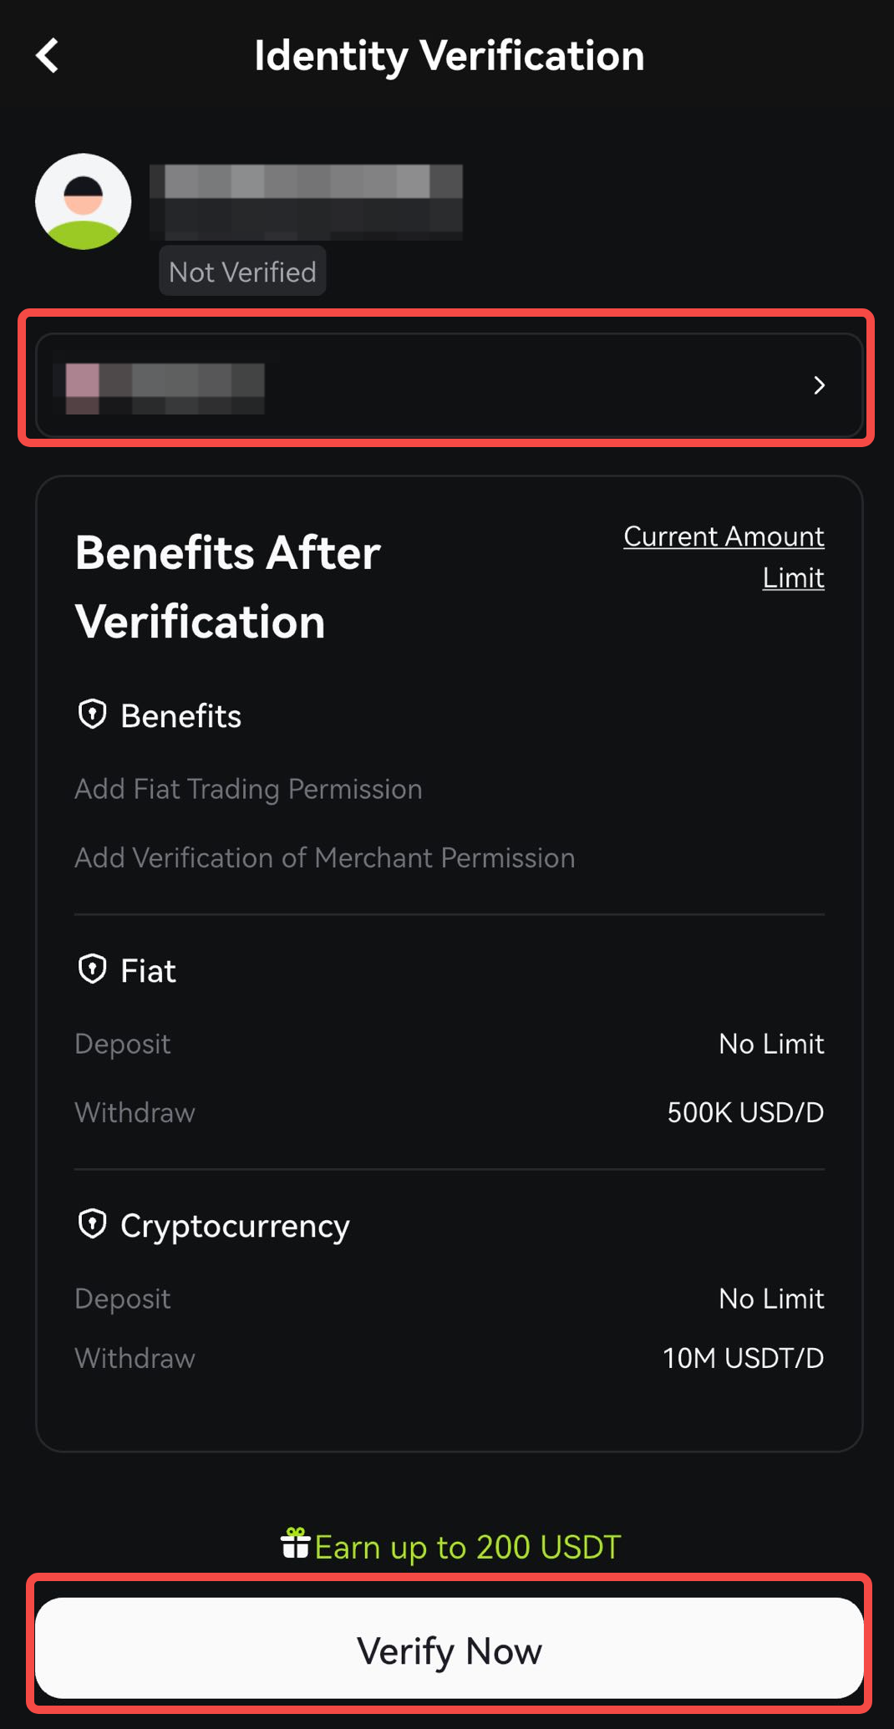894x1729 pixels.
Task: Click the shield icon beside Benefits
Action: pos(92,714)
